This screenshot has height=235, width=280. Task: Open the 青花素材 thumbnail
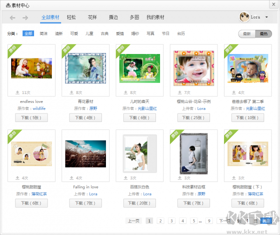pos(85,68)
